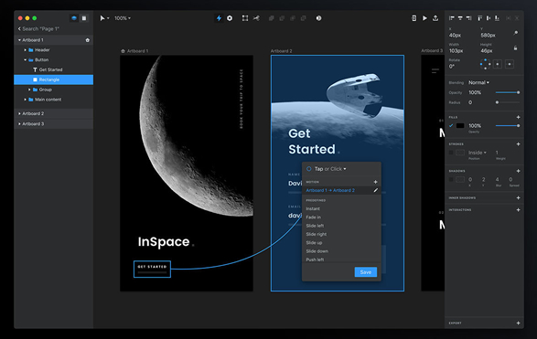Choose the Slide down transition

point(317,251)
